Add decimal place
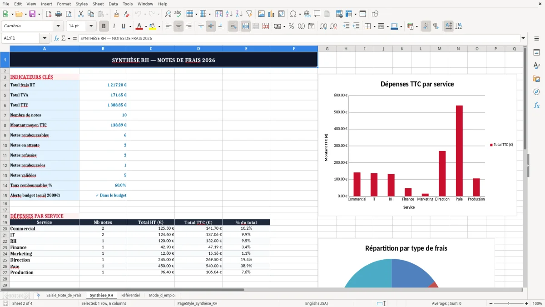The image size is (545, 307). click(324, 26)
